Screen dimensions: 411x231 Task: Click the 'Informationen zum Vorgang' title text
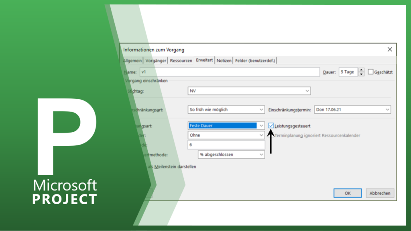point(154,49)
